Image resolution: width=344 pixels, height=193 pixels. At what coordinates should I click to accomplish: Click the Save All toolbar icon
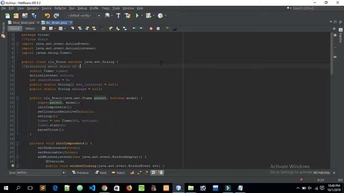(34, 16)
